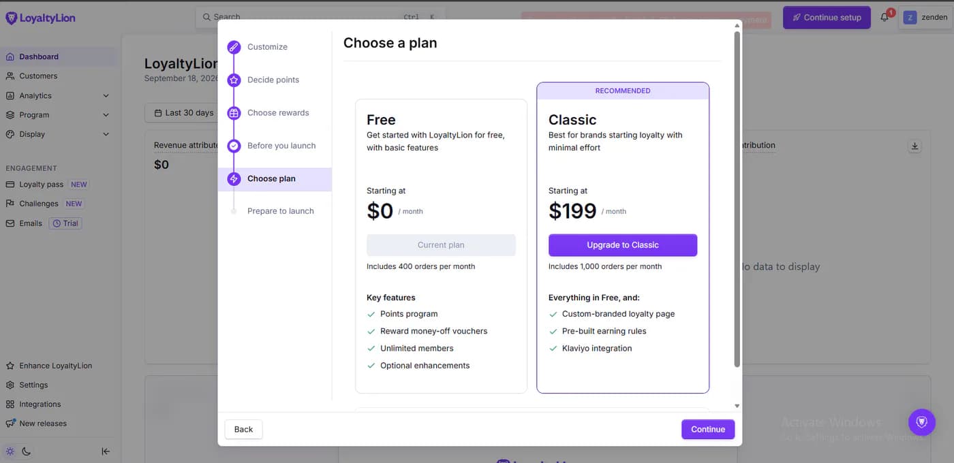Click the Search input field

click(320, 17)
